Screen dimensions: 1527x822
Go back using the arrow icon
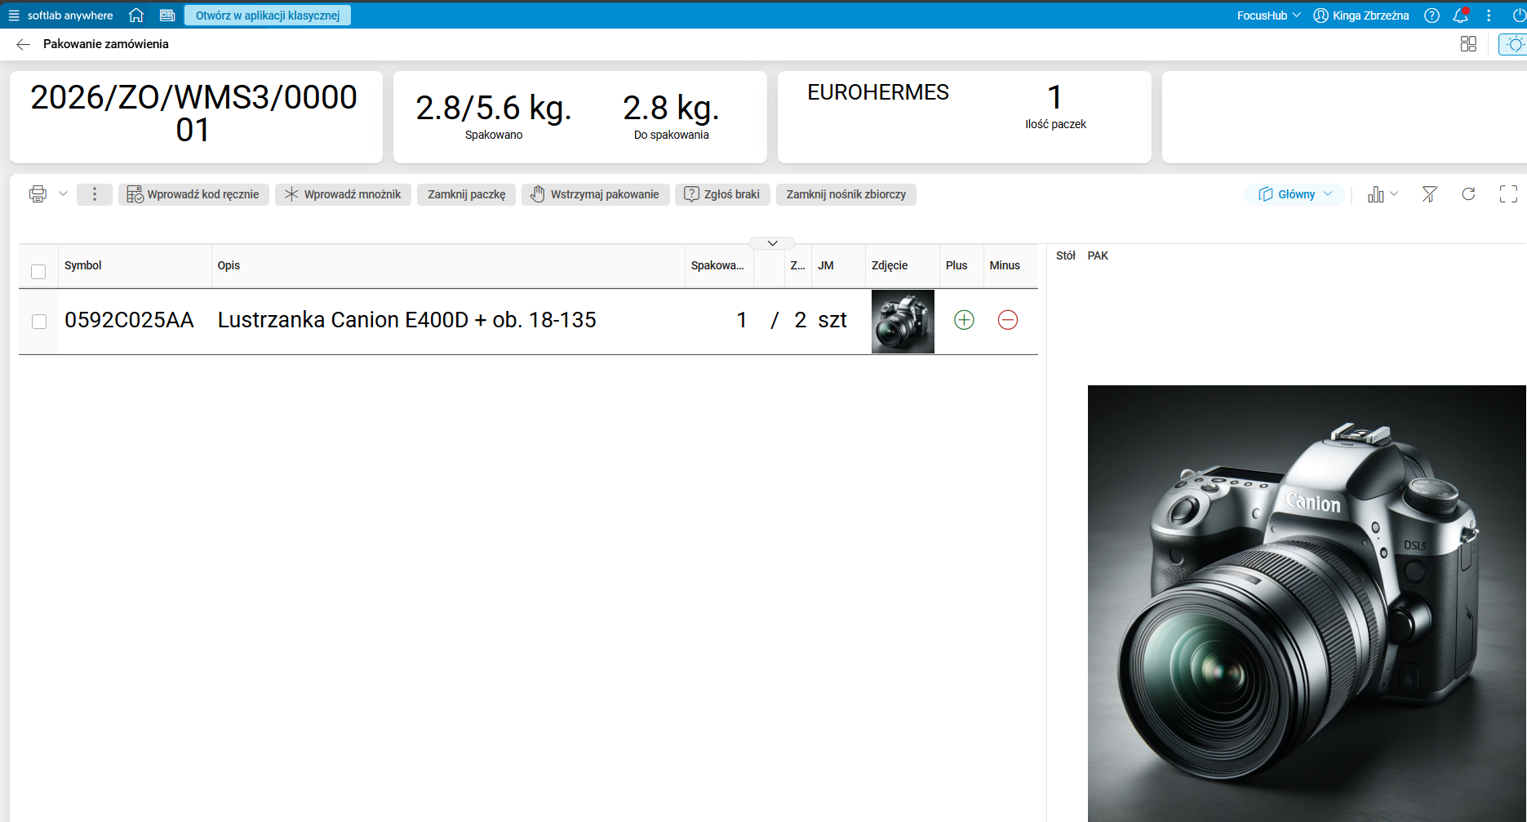[23, 44]
